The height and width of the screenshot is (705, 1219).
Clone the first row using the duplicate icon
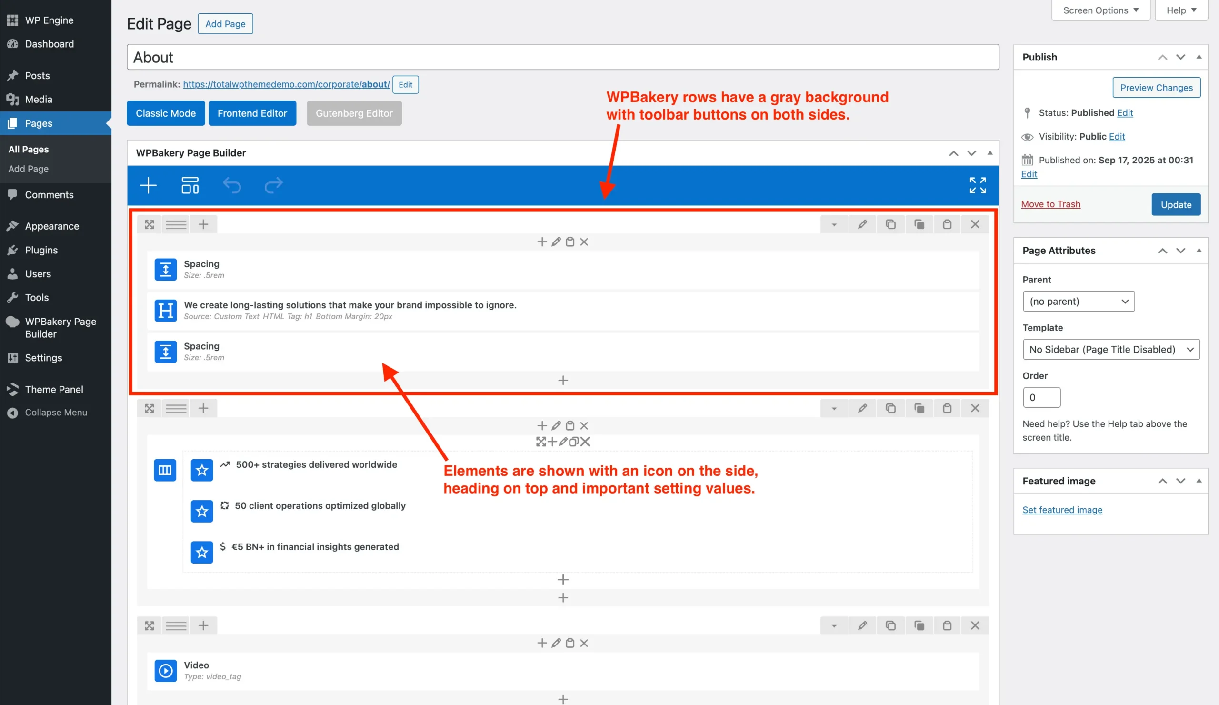(x=891, y=224)
